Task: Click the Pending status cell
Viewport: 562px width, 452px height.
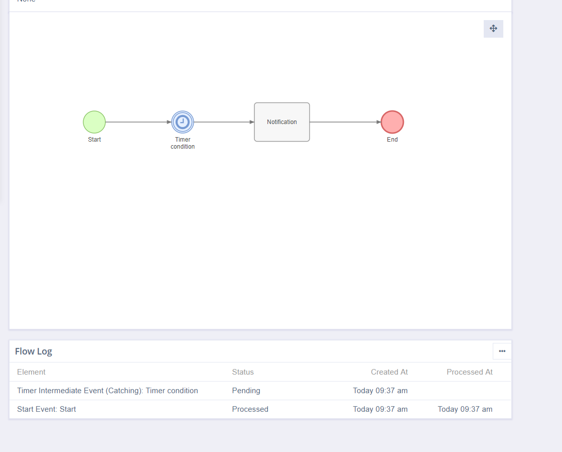Action: click(x=246, y=391)
